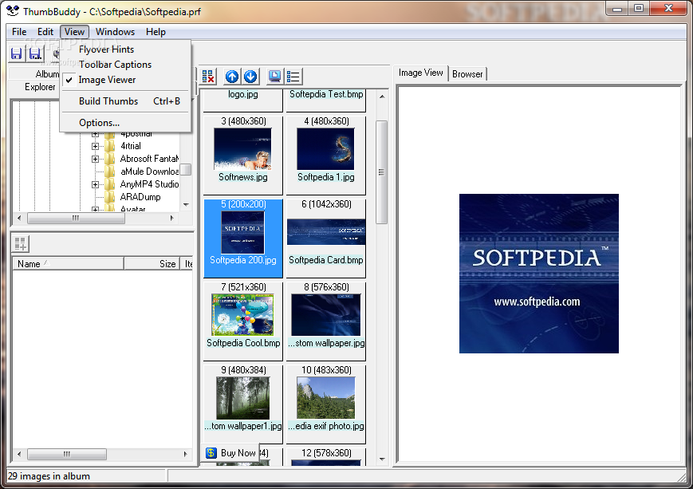
Task: Close the open View menu
Action: tap(74, 32)
